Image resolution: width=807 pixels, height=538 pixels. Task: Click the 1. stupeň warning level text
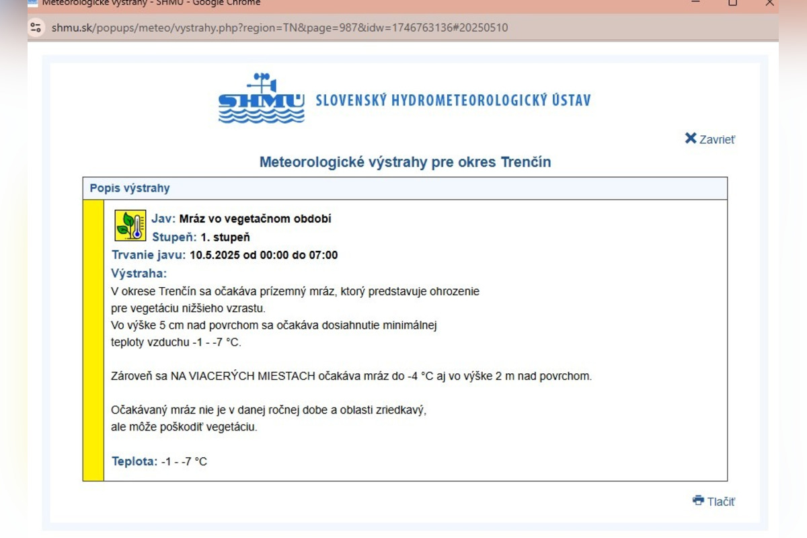225,237
